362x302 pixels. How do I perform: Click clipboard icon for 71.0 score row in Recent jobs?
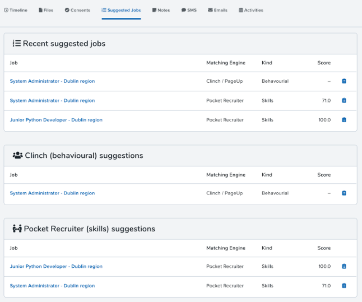[344, 100]
